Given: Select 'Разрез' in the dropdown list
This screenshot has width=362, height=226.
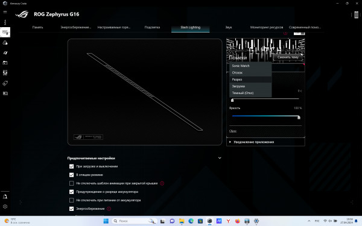Looking at the screenshot, I should (x=250, y=80).
